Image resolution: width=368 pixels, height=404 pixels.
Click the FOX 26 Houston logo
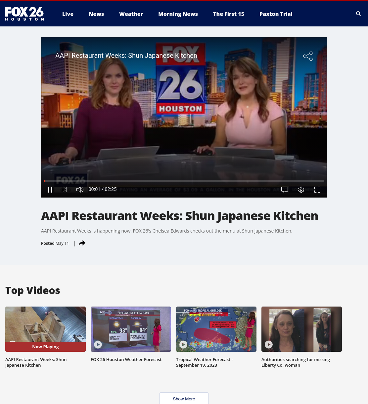coord(24,14)
